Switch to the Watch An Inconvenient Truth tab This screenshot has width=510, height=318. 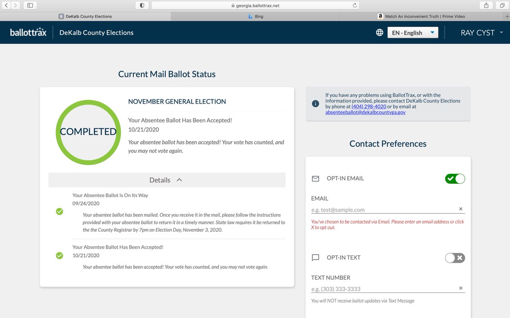421,16
